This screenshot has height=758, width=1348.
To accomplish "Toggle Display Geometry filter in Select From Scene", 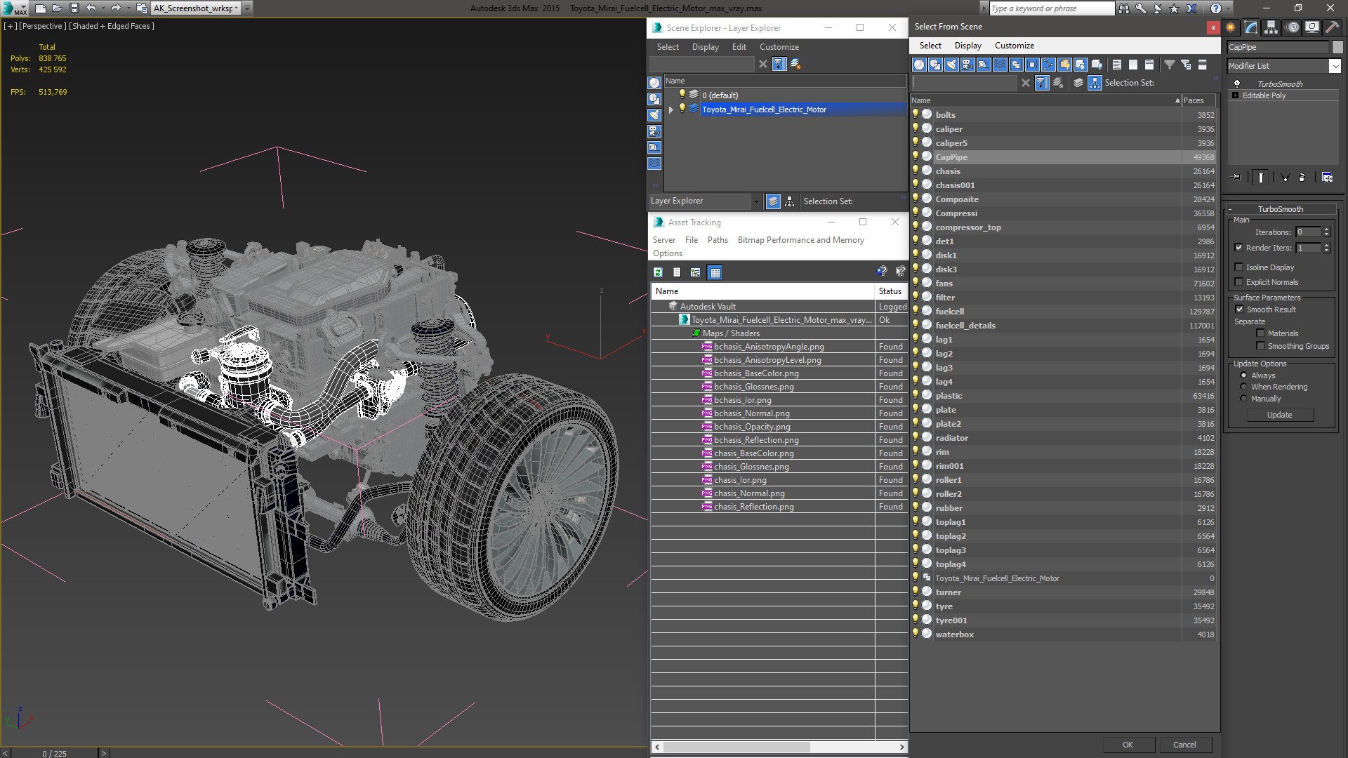I will click(919, 65).
